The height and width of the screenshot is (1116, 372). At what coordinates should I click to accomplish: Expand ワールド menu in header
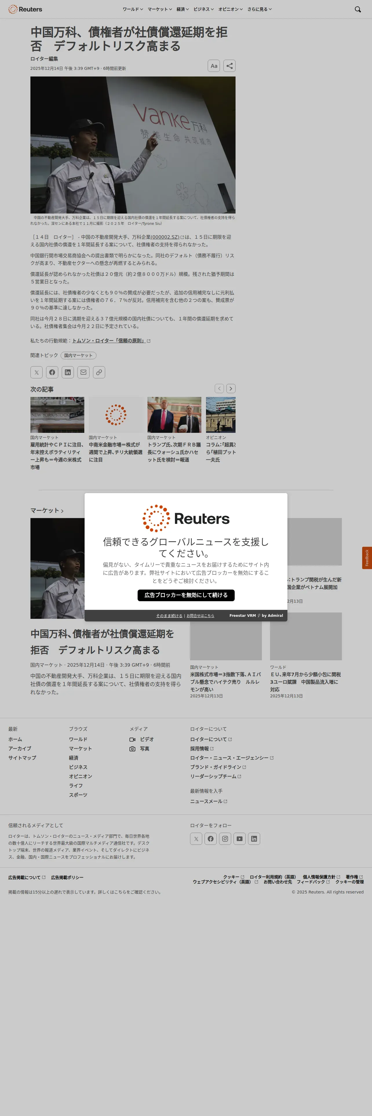pos(132,9)
